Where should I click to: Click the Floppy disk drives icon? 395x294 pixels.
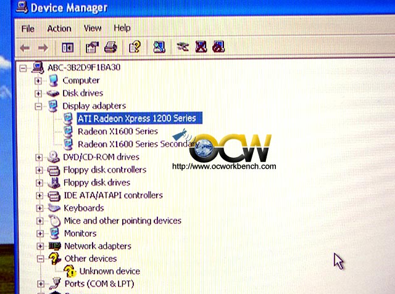(x=54, y=183)
